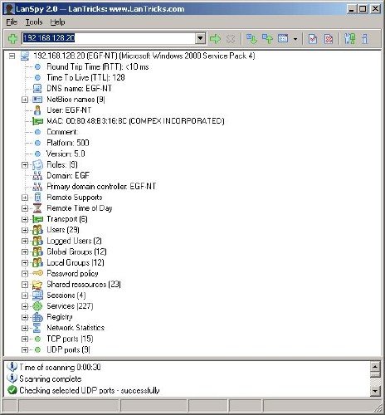Expand the UDP ports (9) node
Viewport: 385px width, 415px height.
(25, 349)
